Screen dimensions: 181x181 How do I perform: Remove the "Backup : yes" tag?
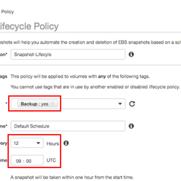(53, 104)
